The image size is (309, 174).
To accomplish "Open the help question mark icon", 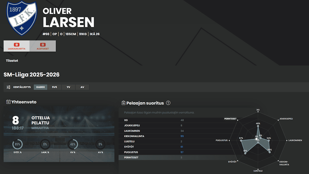I will (169, 103).
